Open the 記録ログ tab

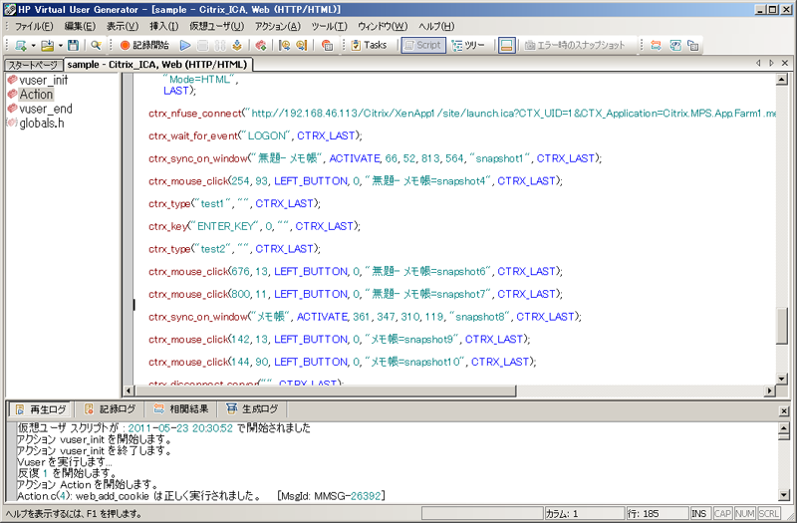click(111, 409)
